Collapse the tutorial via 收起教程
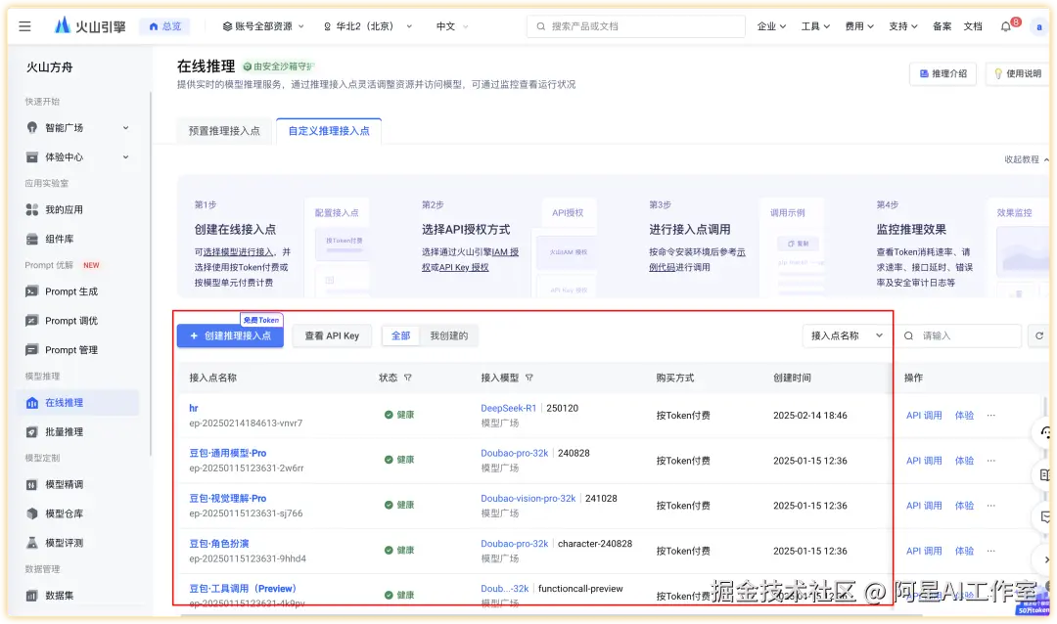The height and width of the screenshot is (624, 1057). pos(1026,159)
